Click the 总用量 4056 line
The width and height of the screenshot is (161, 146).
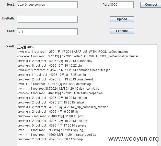pos(26,47)
